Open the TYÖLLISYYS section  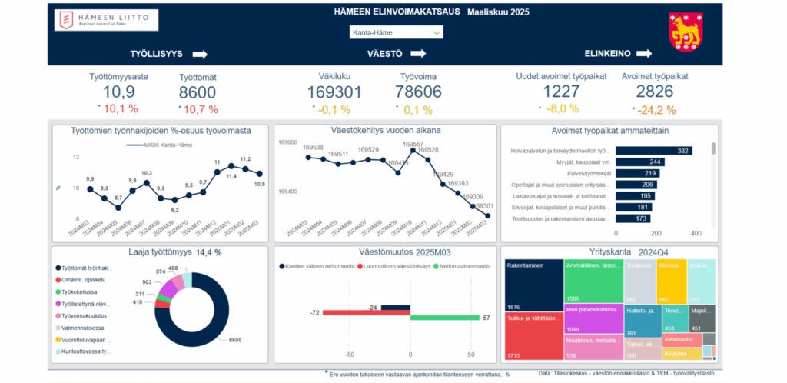click(x=156, y=54)
